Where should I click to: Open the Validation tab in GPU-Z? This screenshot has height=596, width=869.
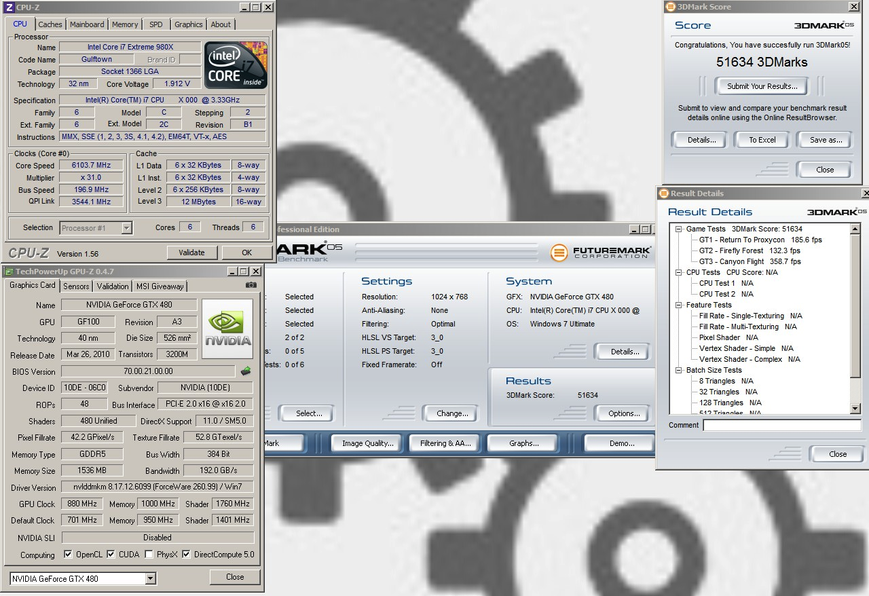pos(113,286)
